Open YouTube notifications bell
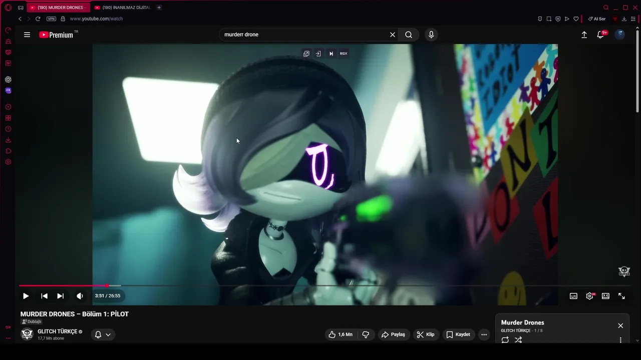This screenshot has height=360, width=641. pos(601,34)
